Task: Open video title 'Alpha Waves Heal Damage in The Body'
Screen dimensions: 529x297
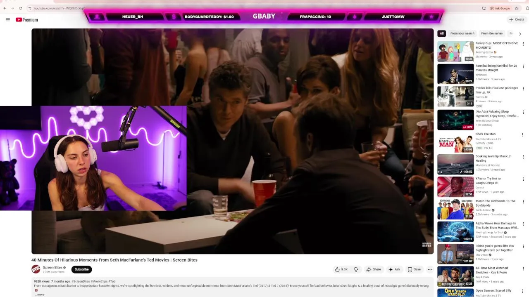Action: click(497, 226)
